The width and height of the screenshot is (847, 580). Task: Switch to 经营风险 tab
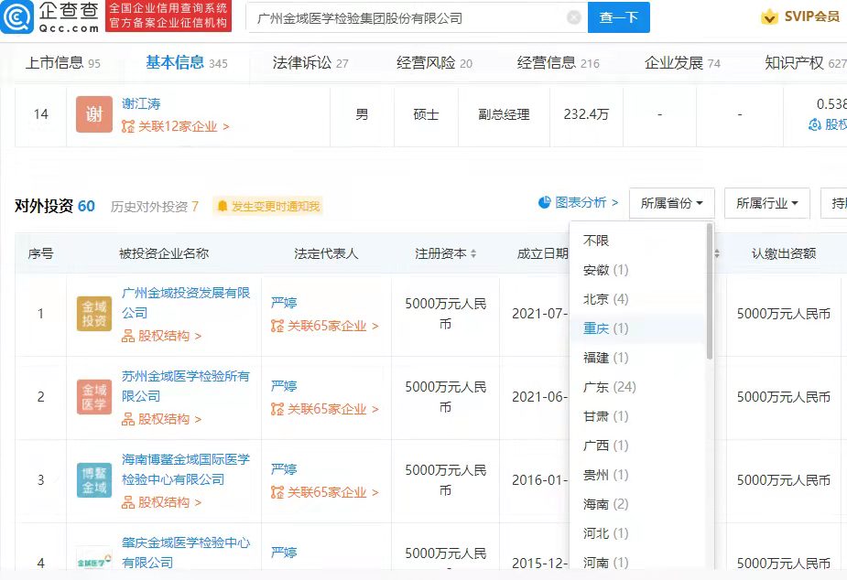click(434, 63)
